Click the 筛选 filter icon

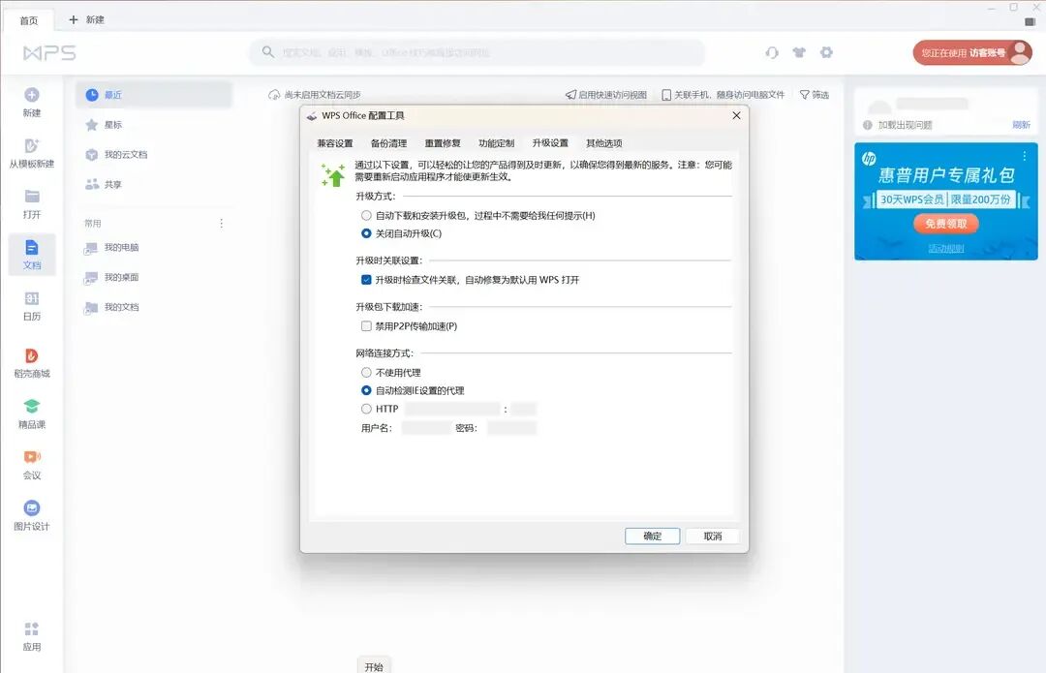tap(805, 95)
